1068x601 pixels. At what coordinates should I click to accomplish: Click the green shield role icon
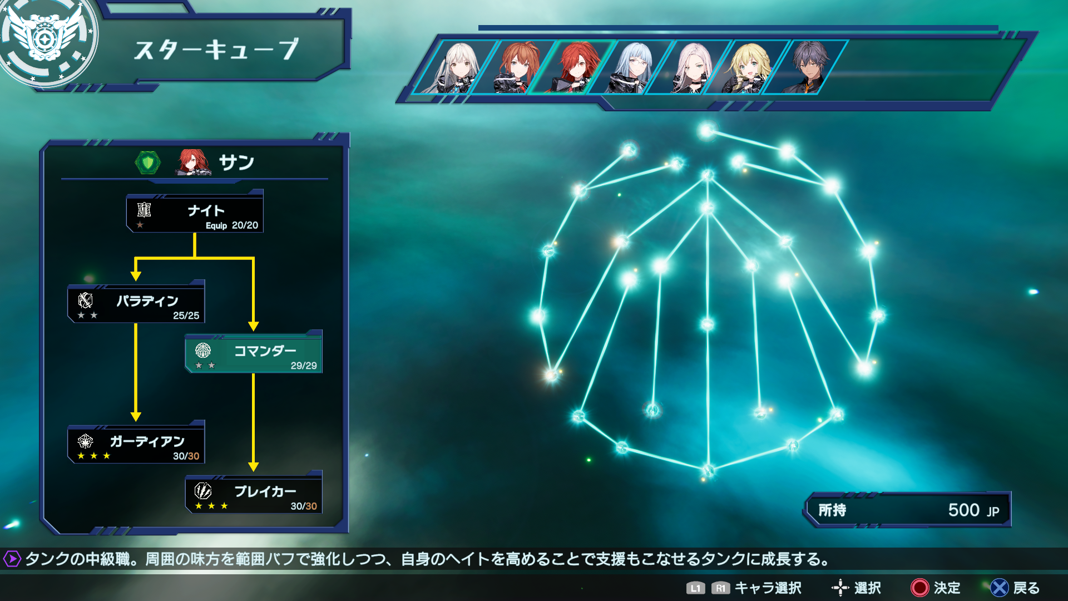tap(148, 162)
